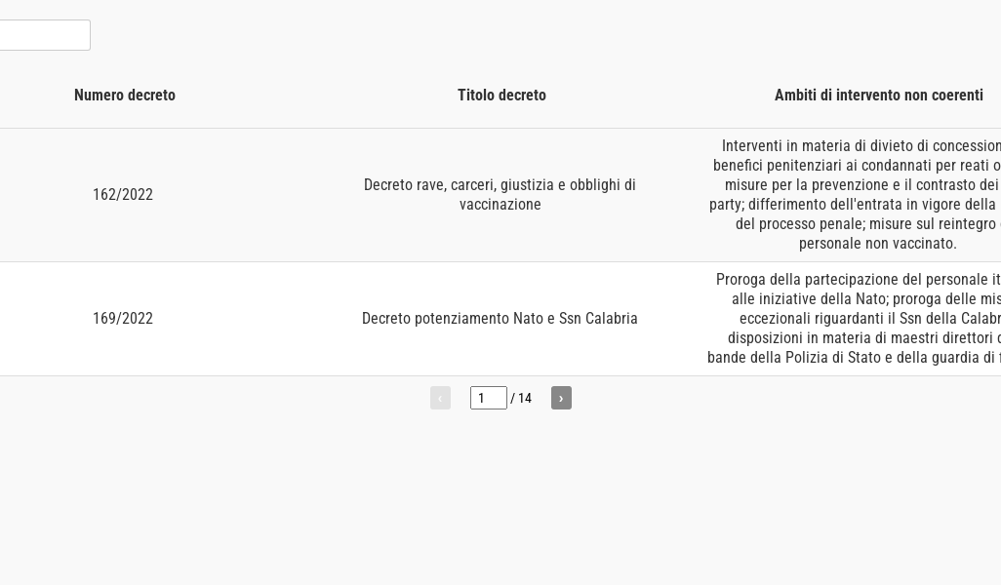1001x585 pixels.
Task: Click Ambiti di intervento non coerenti header
Action: [x=878, y=96]
